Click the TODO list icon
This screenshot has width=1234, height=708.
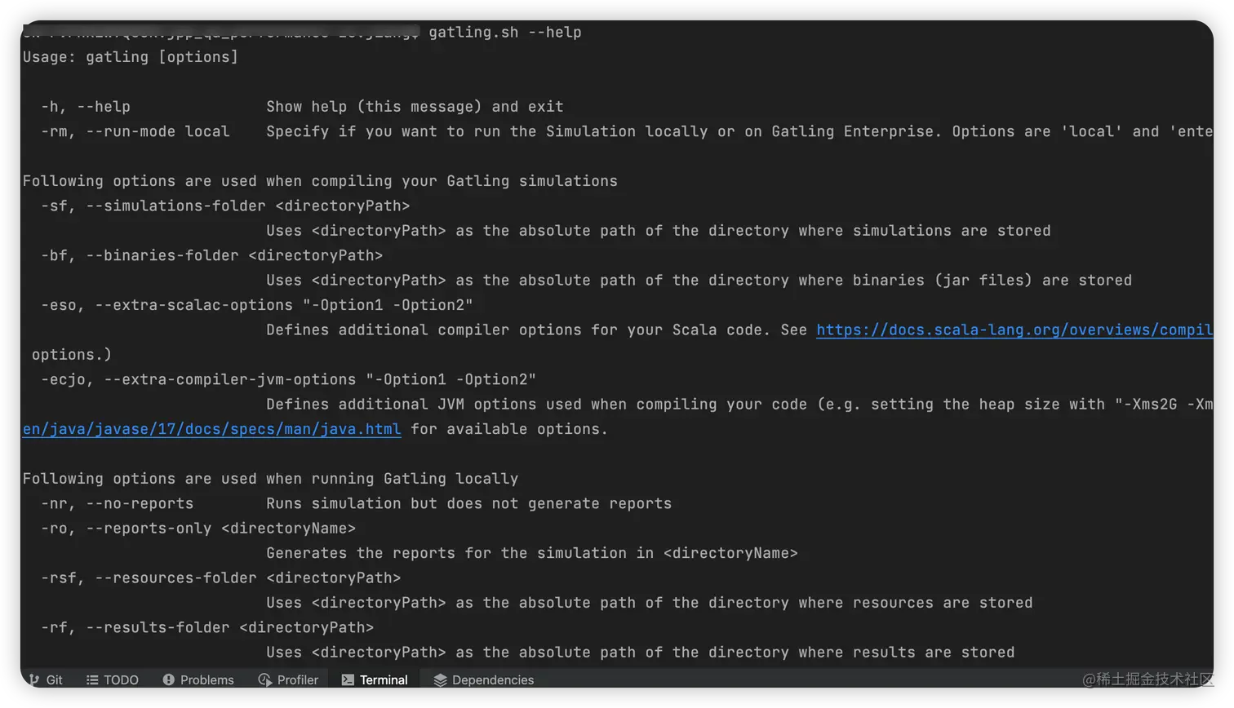[92, 679]
